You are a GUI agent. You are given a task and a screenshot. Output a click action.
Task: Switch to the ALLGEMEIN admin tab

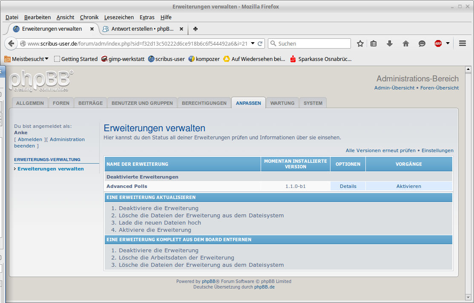tap(30, 103)
